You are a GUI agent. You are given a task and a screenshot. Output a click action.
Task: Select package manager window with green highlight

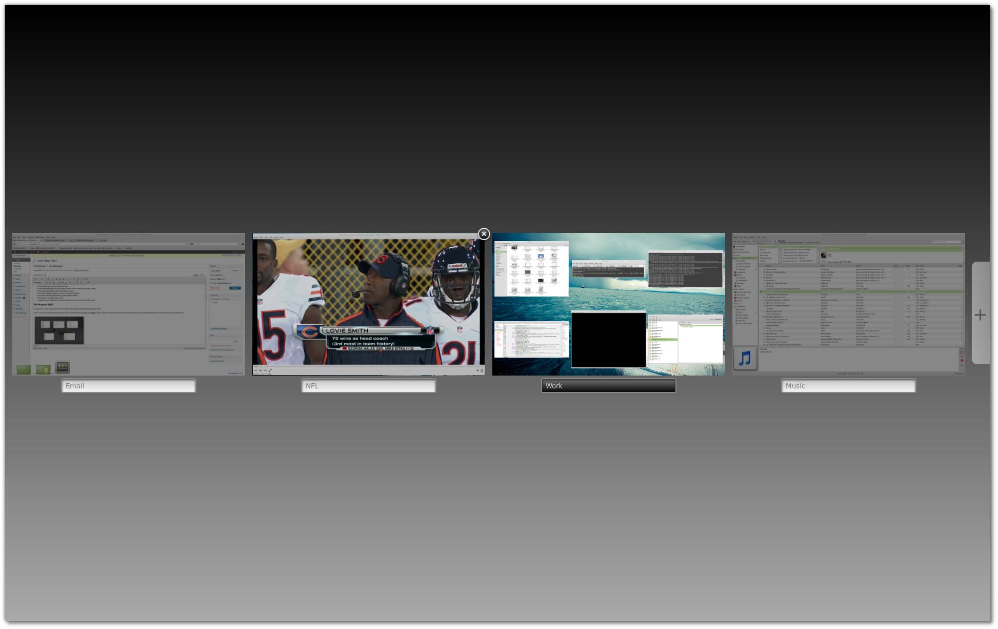685,340
